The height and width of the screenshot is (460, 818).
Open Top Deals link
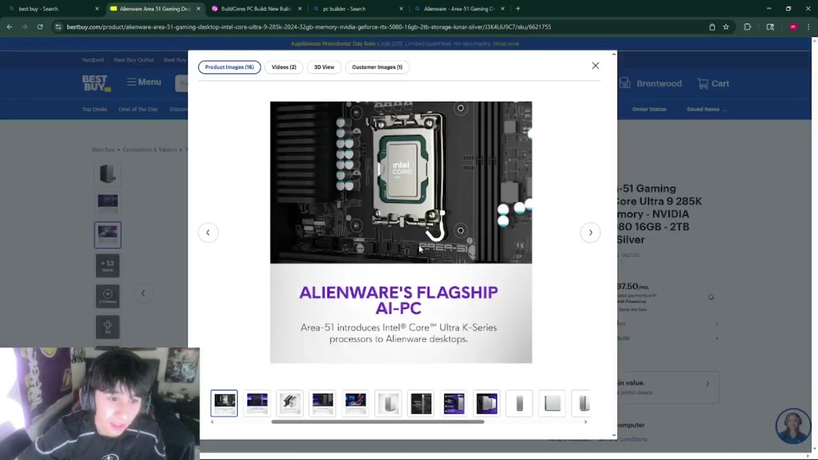click(95, 109)
